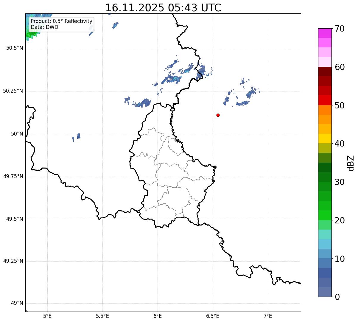Image resolution: width=358 pixels, height=322 pixels.
Task: Click the 5°E longitude label
Action: (47, 316)
